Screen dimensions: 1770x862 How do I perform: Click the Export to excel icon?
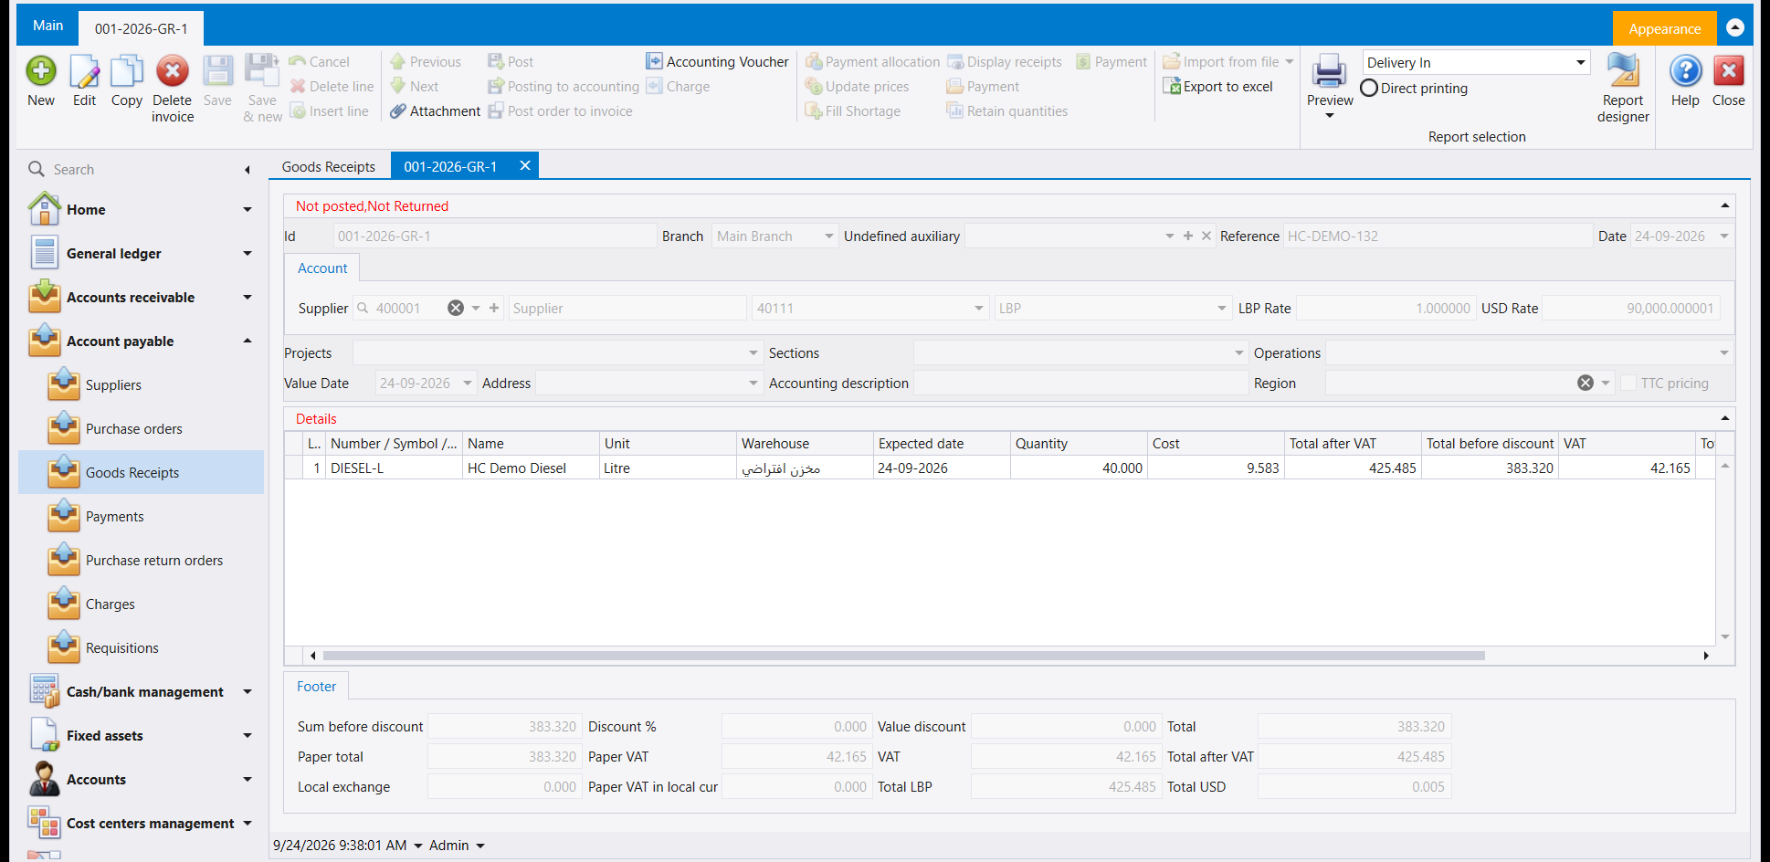click(1172, 87)
